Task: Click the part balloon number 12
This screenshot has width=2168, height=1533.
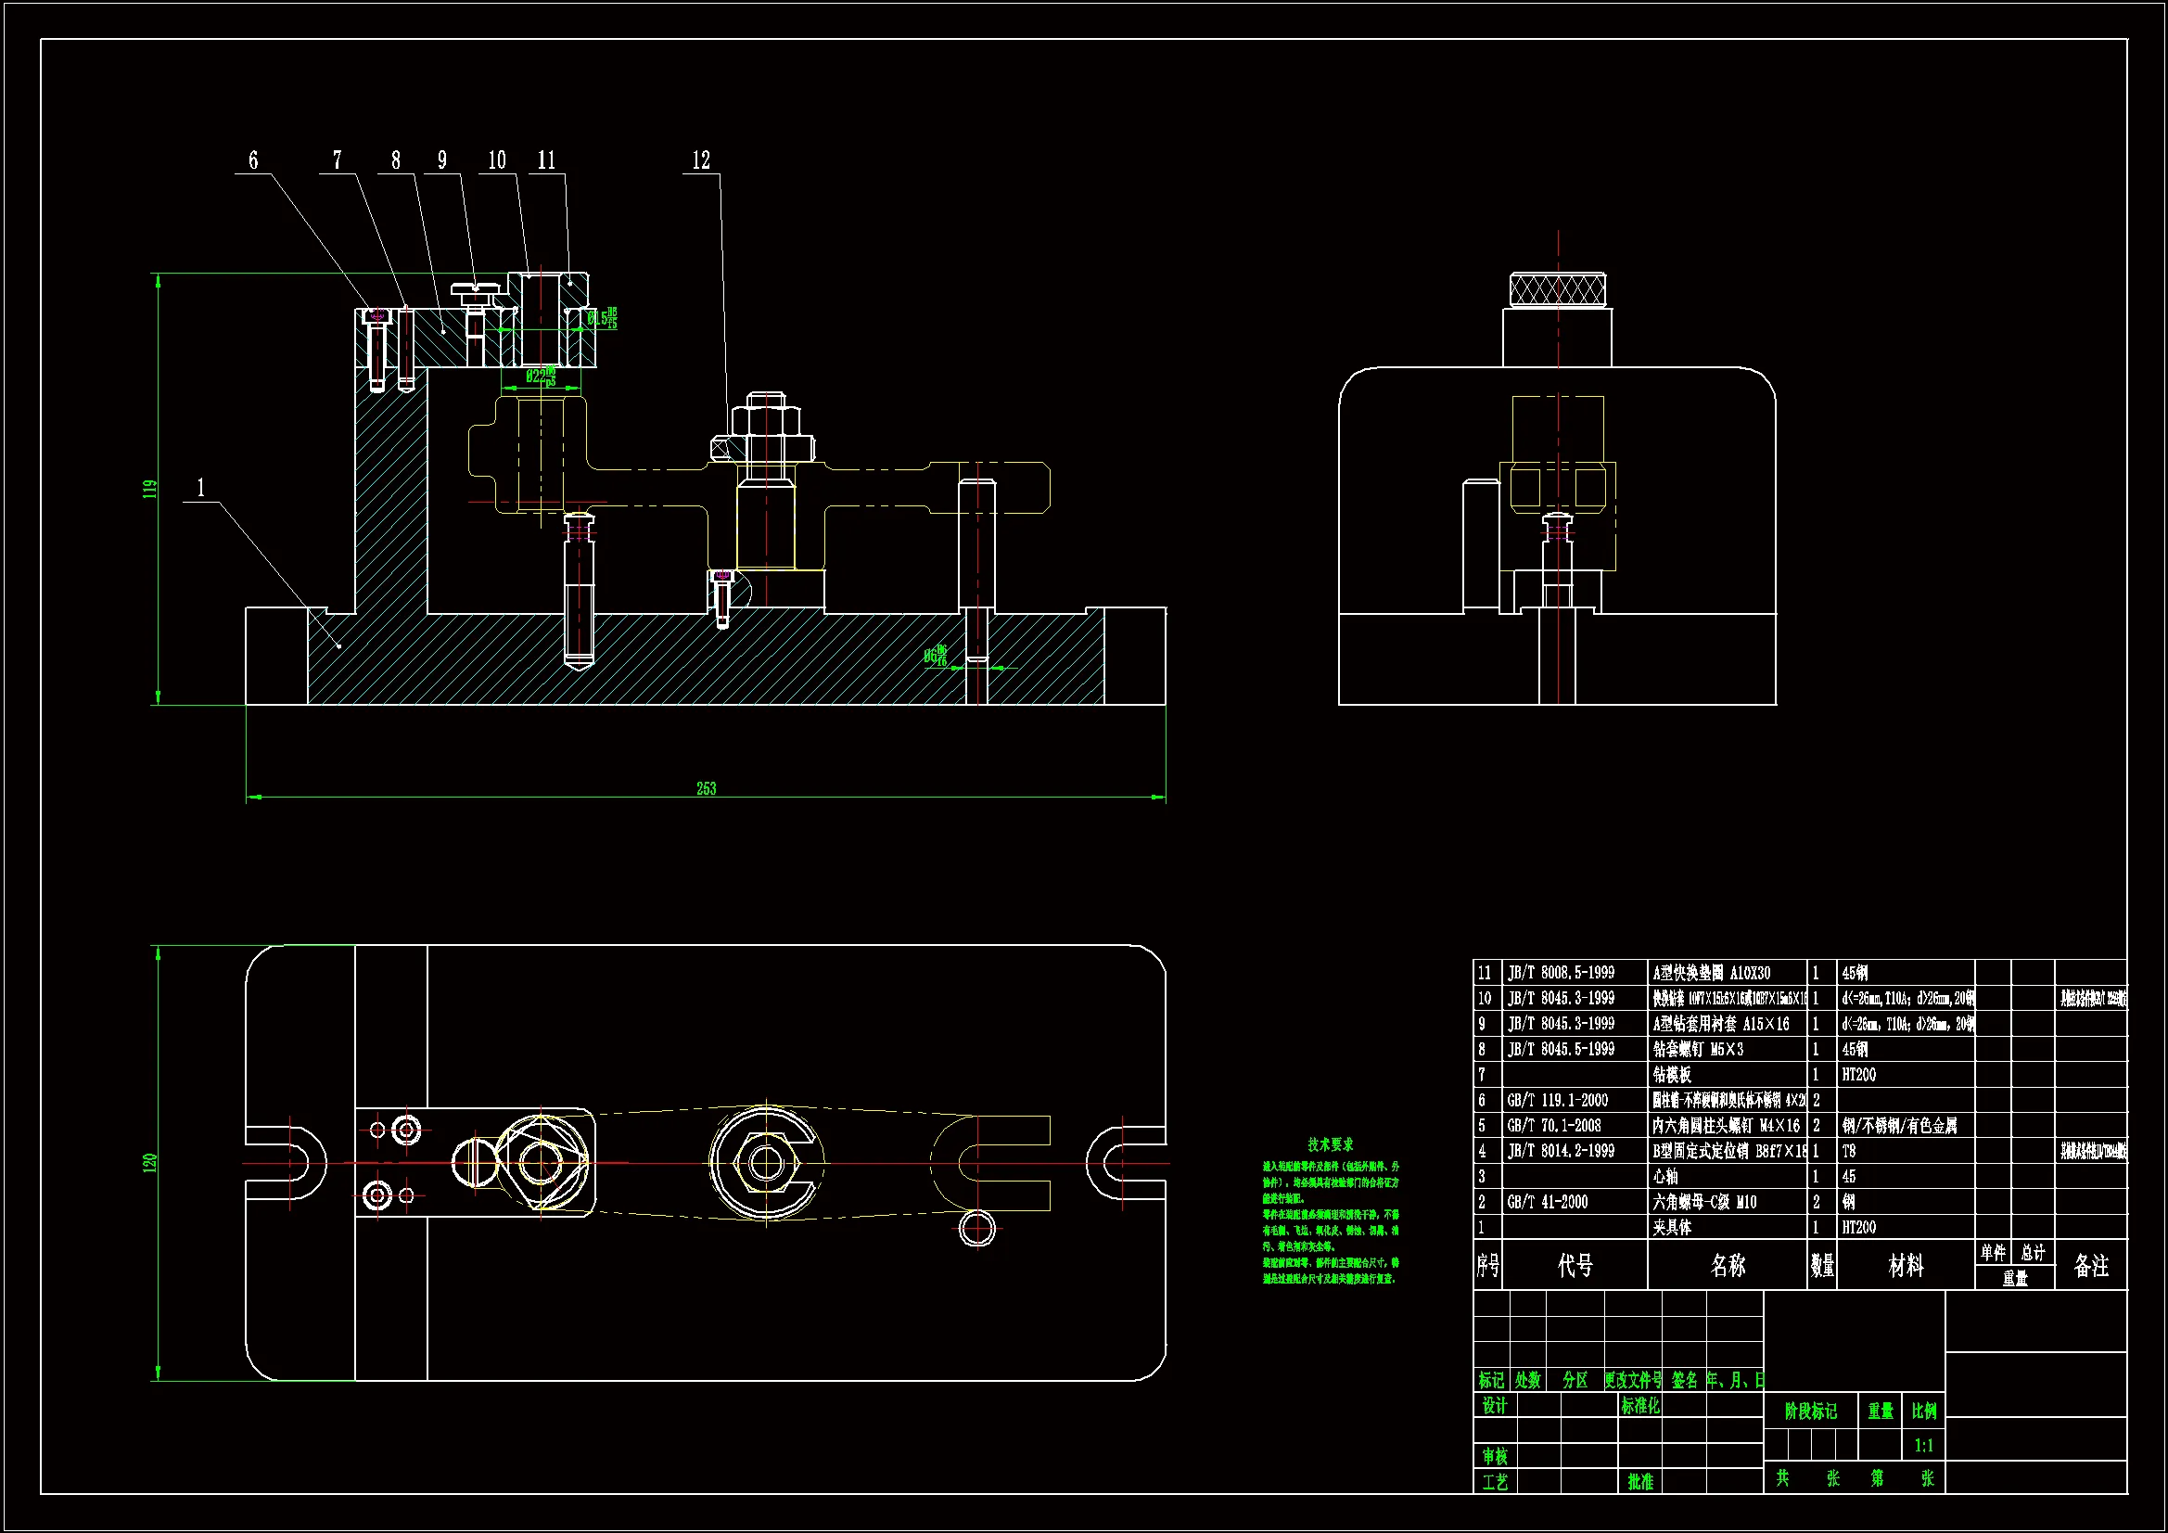Action: 701,160
